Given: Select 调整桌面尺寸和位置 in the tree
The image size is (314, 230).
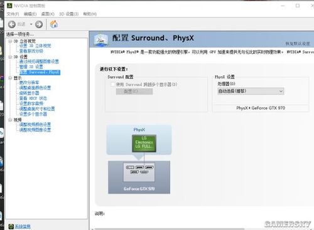Looking at the screenshot, I should click(x=37, y=108).
